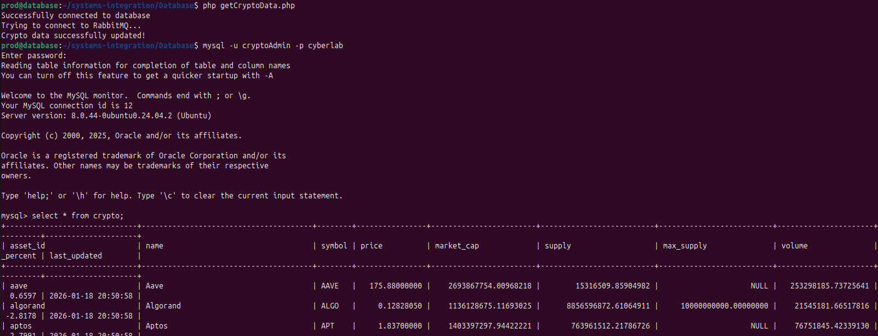Click the 'select * from crypto;' query
Screen dimensions: 878x336
point(78,216)
